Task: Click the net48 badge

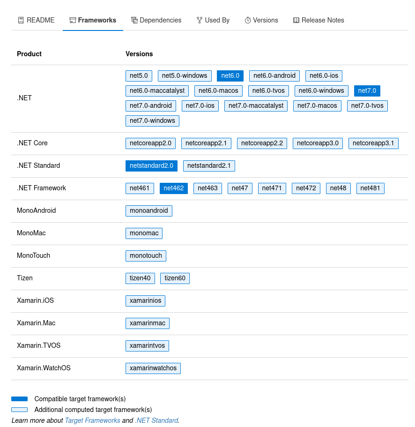Action: tap(338, 188)
